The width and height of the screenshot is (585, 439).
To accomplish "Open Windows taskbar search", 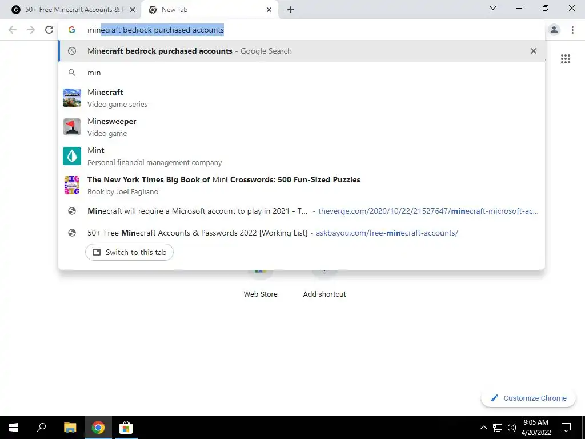I will (41, 428).
